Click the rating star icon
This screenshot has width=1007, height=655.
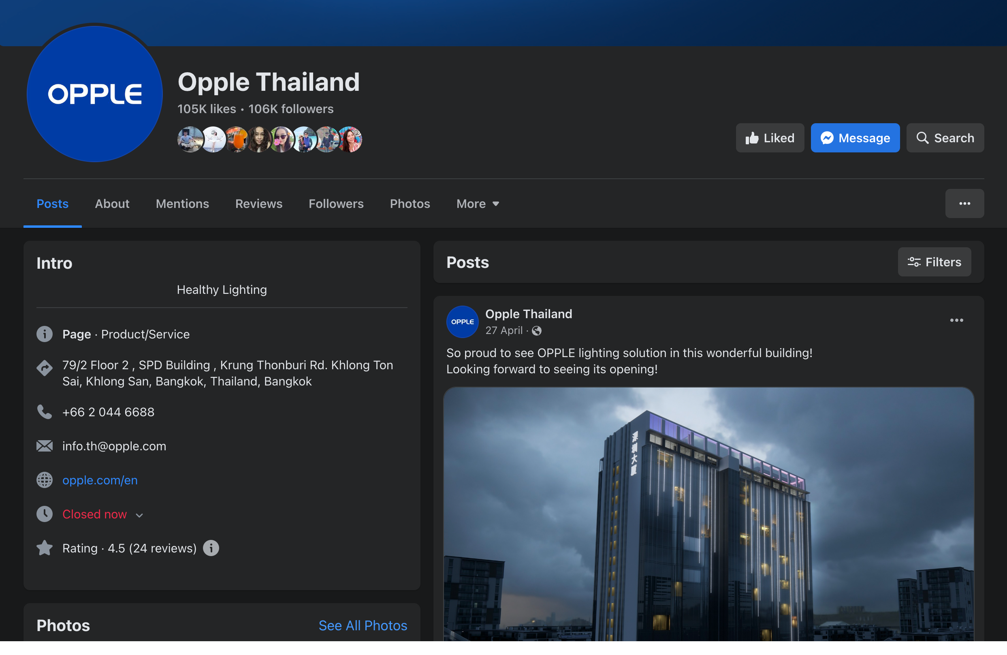coord(45,548)
